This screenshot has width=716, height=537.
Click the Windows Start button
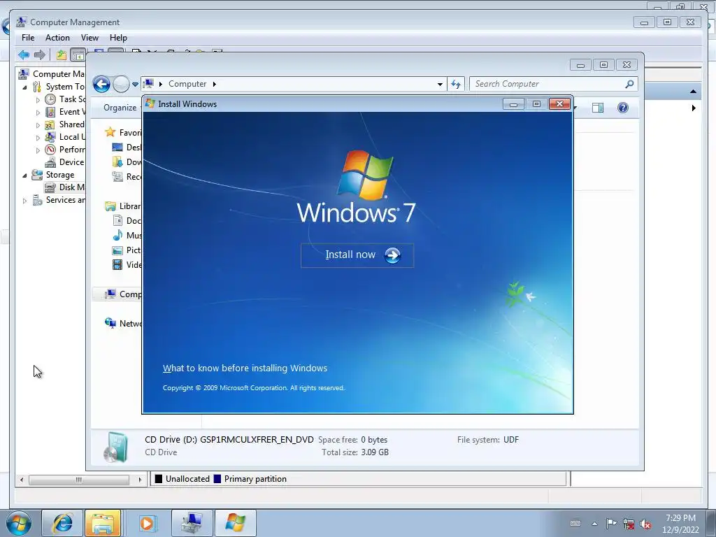click(x=19, y=523)
